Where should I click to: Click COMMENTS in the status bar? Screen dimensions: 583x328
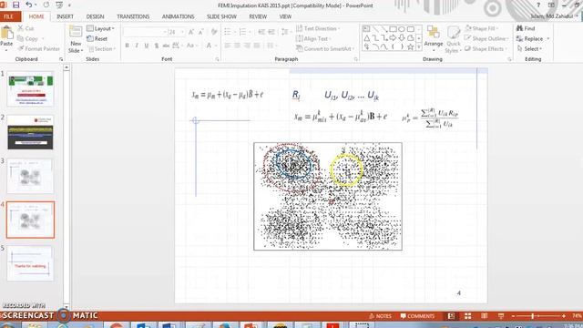[x=417, y=316]
